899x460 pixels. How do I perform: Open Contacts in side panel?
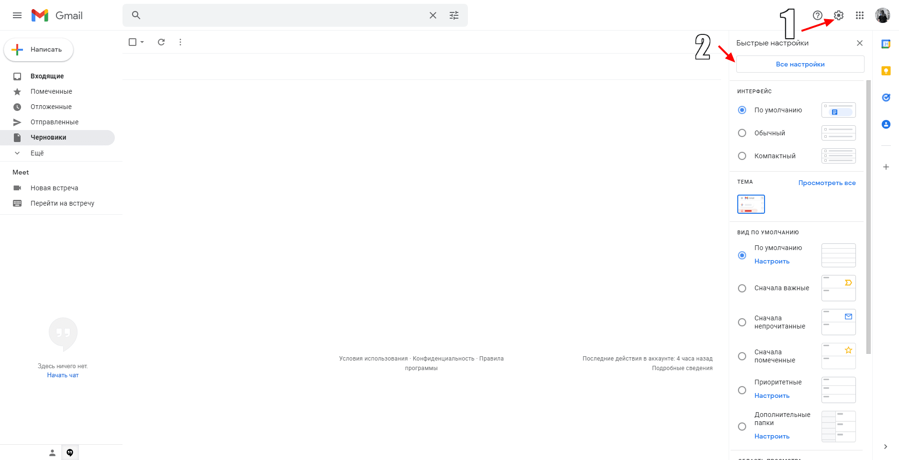point(886,124)
